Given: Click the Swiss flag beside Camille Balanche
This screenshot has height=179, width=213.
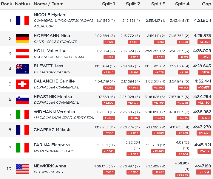Looking at the screenshot, I should [22, 84].
